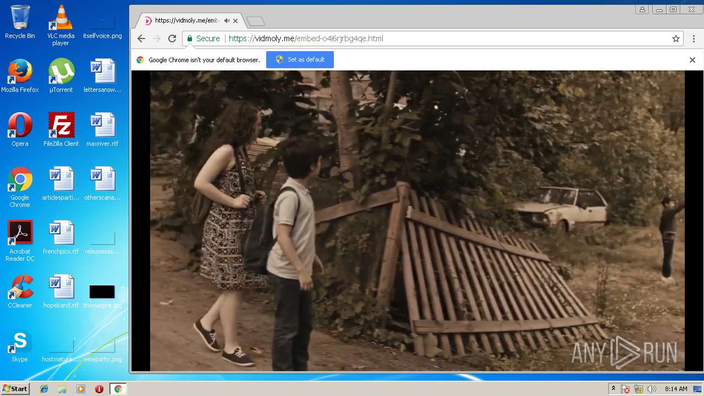
Task: Open the Google Chrome desktop shortcut
Action: click(20, 187)
